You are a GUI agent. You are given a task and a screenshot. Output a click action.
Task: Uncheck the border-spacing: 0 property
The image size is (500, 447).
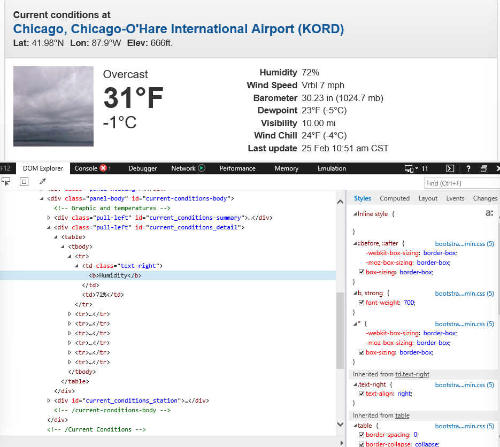361,435
